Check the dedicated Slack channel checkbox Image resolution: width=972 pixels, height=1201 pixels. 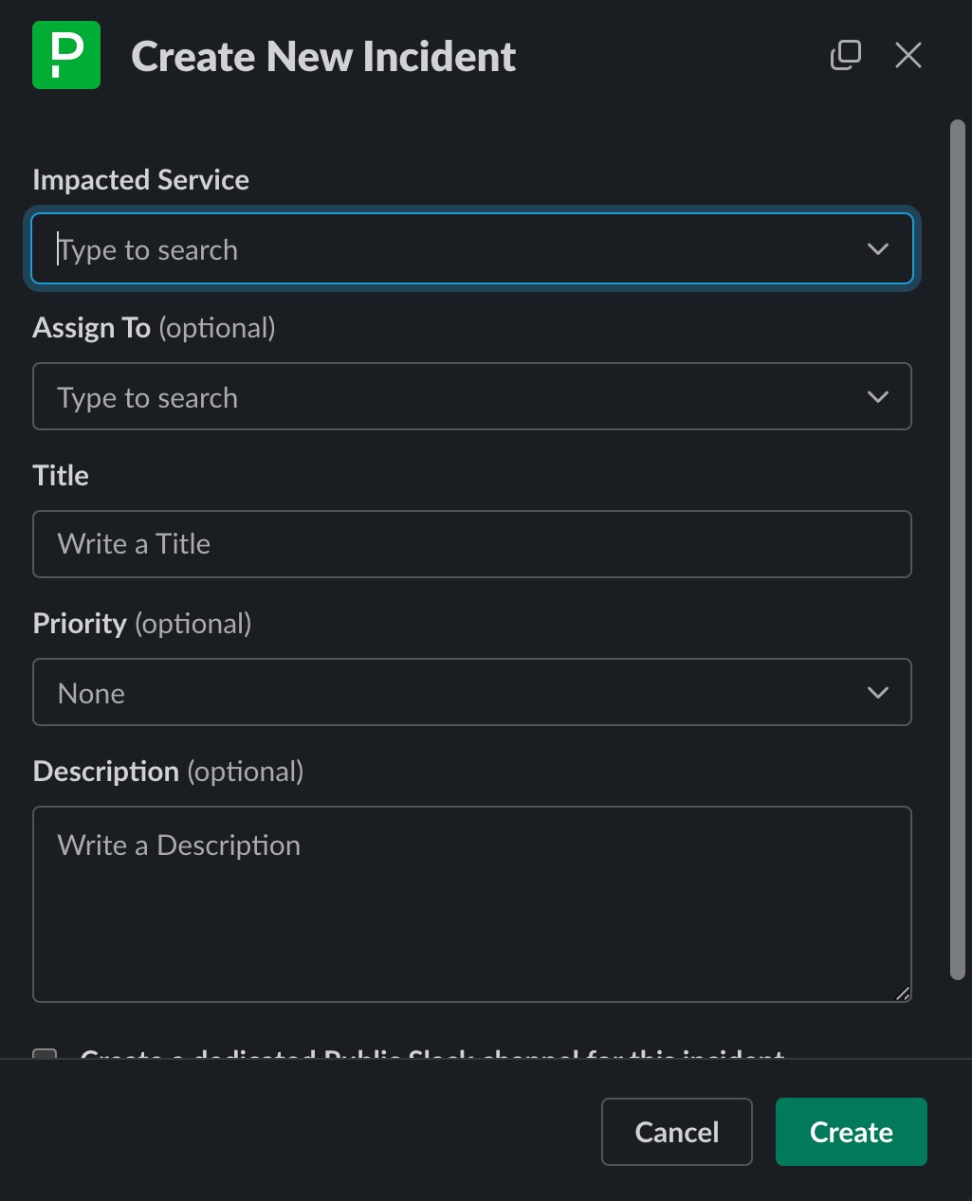click(45, 1054)
